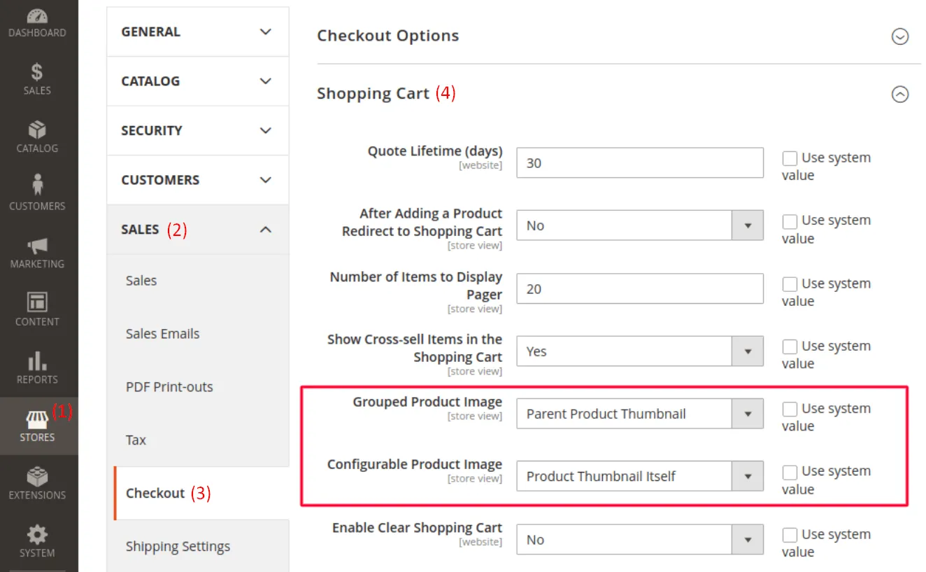Click the Sales dollar icon

37,71
